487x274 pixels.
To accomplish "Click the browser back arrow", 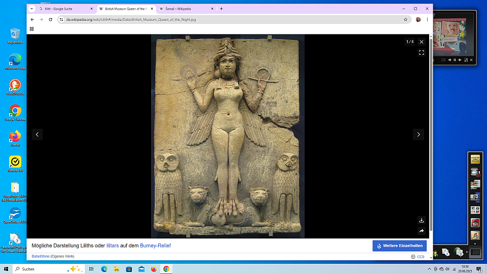I will (32, 20).
